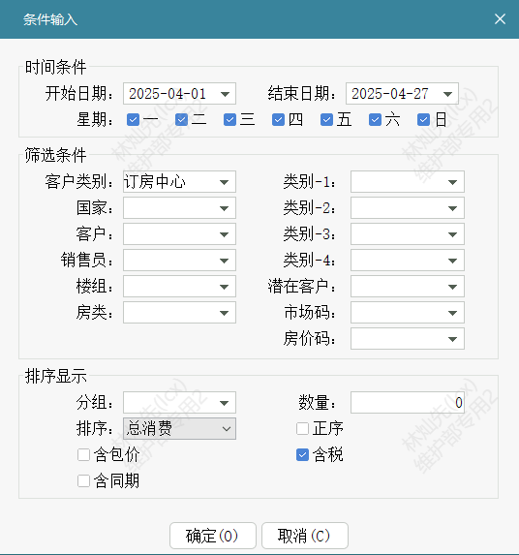Close the 条件输入 dialog
519x555 pixels.
click(x=500, y=19)
